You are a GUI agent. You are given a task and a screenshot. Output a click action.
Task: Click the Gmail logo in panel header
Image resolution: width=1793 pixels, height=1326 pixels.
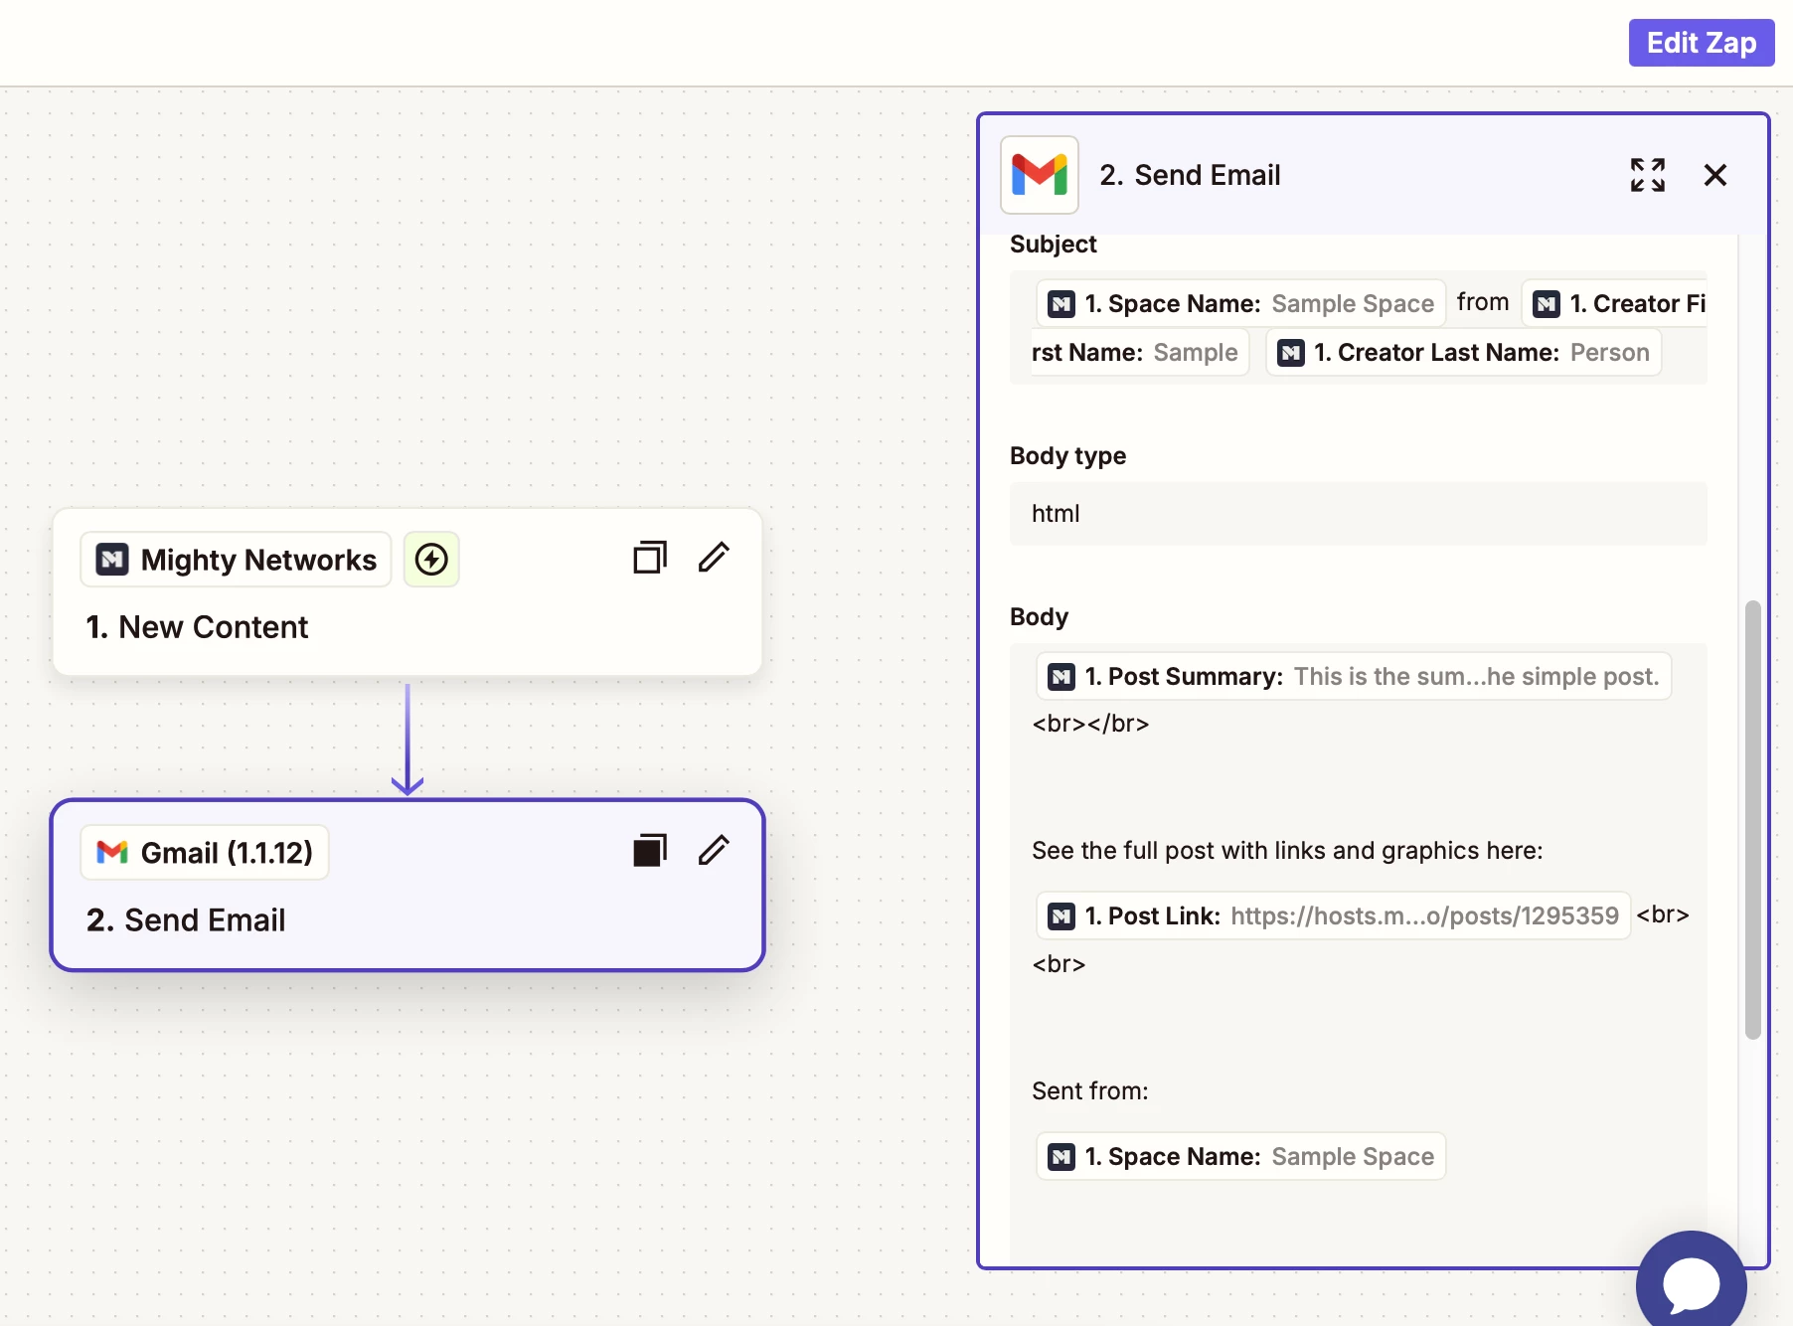[1039, 175]
